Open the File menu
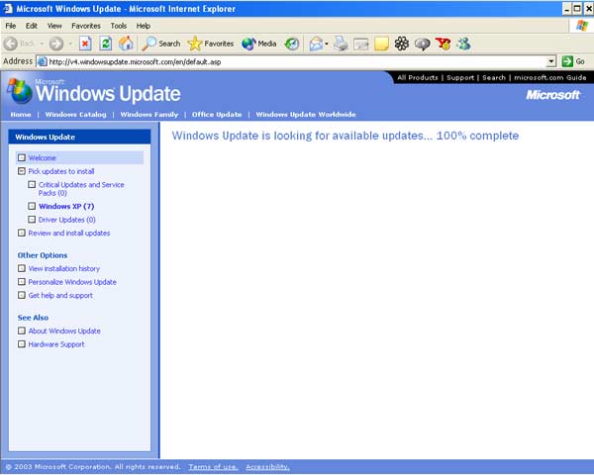Viewport: 594px width, 475px height. click(x=11, y=26)
